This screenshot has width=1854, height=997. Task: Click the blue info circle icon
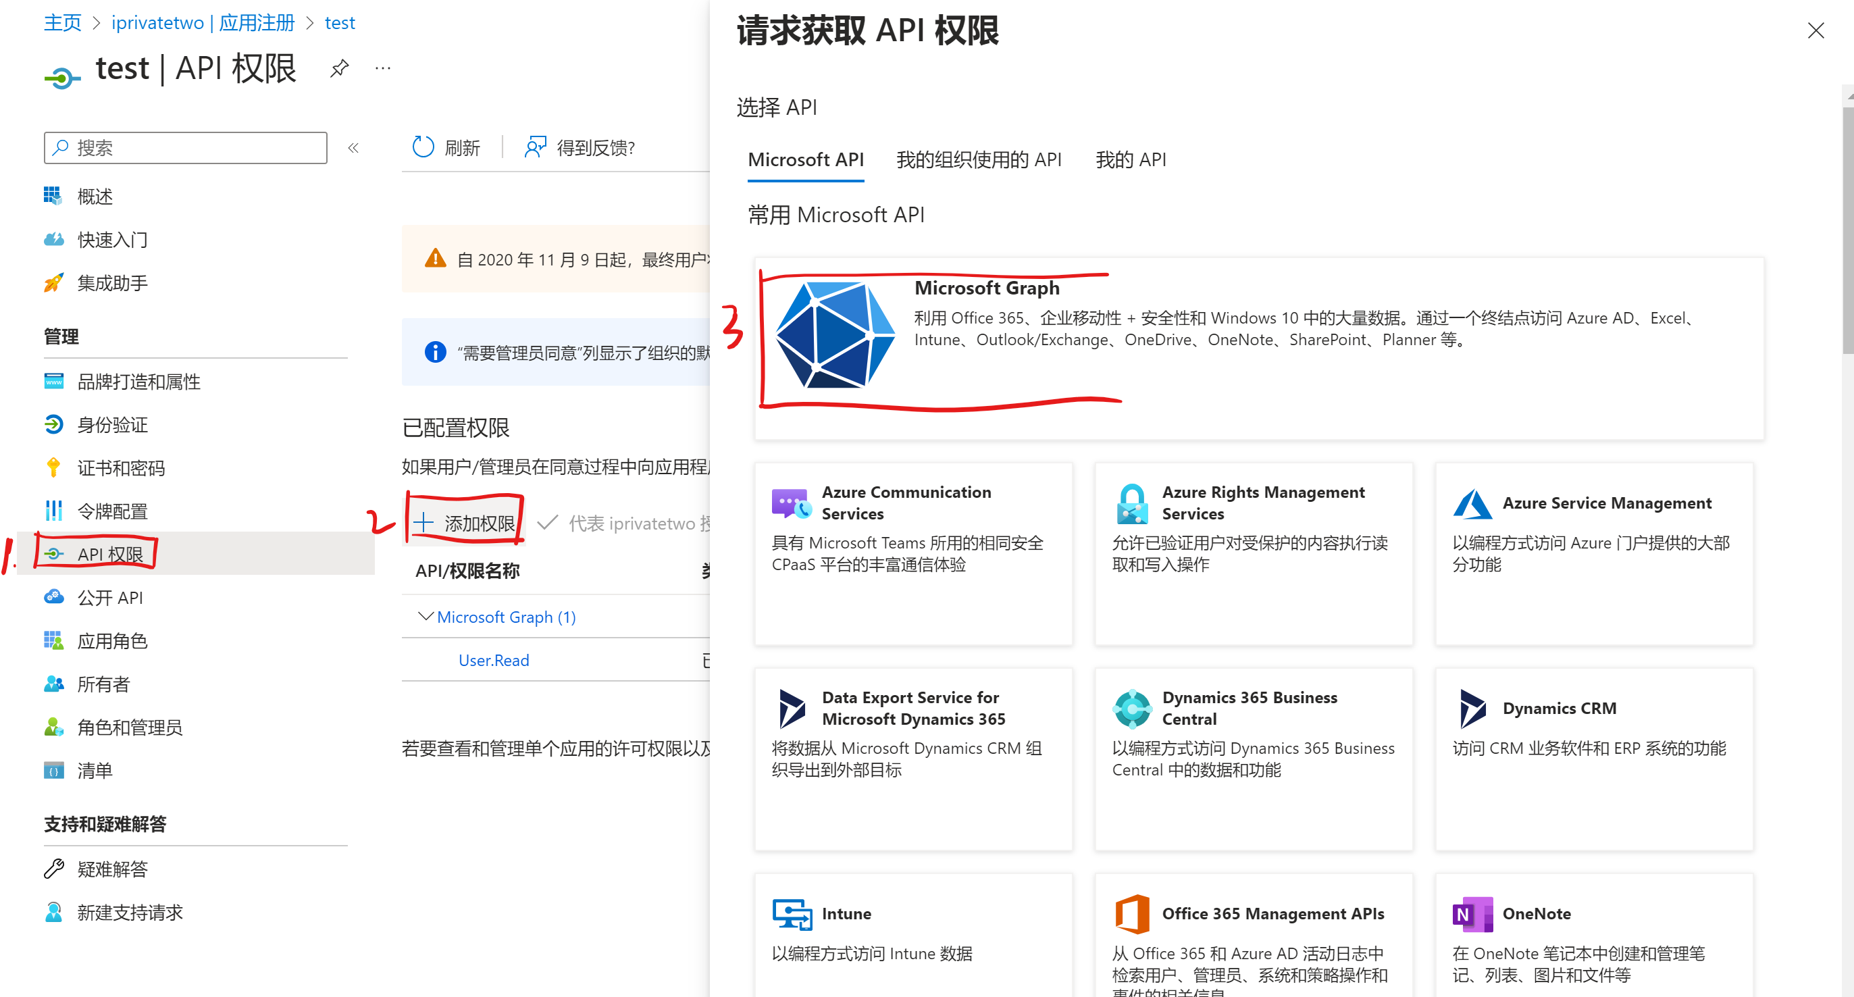pyautogui.click(x=435, y=352)
